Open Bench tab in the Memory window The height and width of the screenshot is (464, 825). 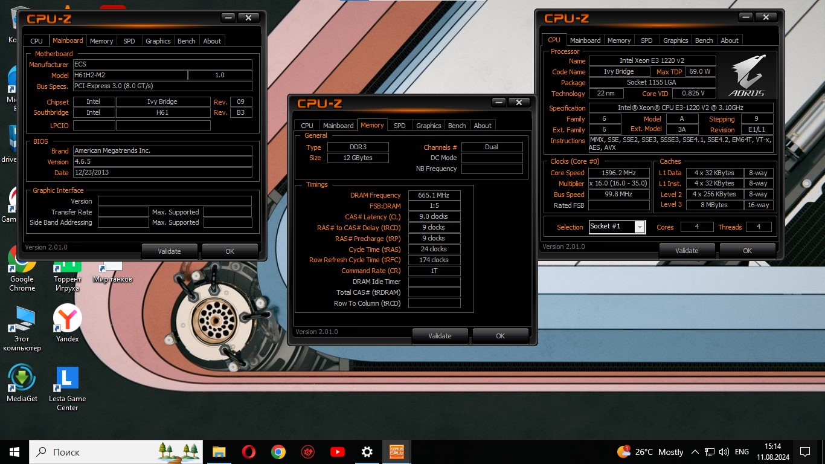457,126
